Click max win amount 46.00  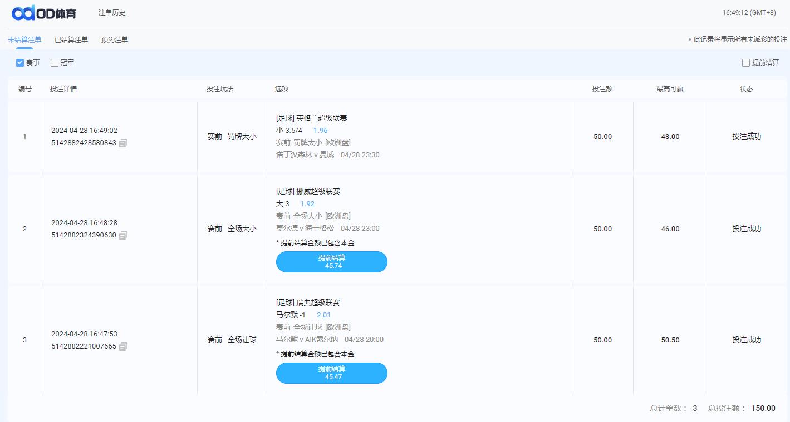[x=670, y=229]
